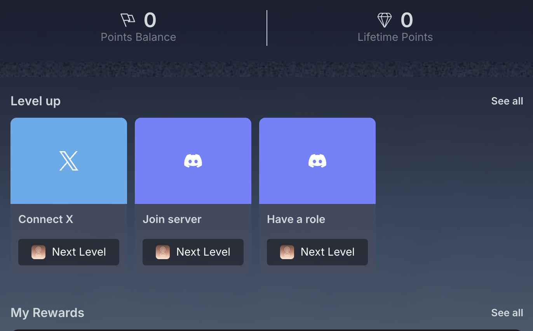The width and height of the screenshot is (533, 331).
Task: Click the Discord logo on Have a role card
Action: [x=317, y=161]
